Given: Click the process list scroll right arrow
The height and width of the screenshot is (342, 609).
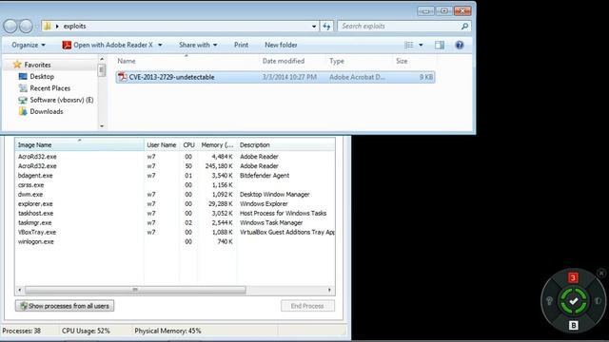Looking at the screenshot, I should point(329,290).
